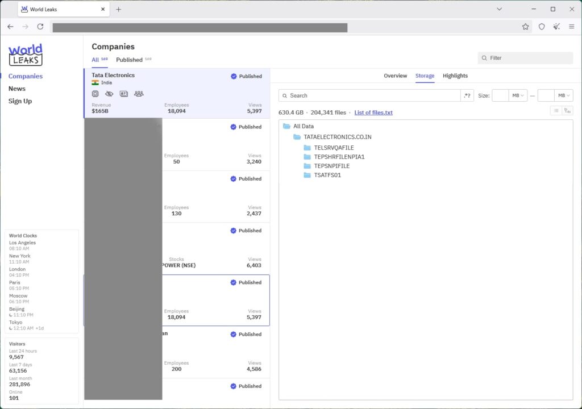Click the people group icon on Tata Electronics card
This screenshot has height=409, width=582.
139,94
